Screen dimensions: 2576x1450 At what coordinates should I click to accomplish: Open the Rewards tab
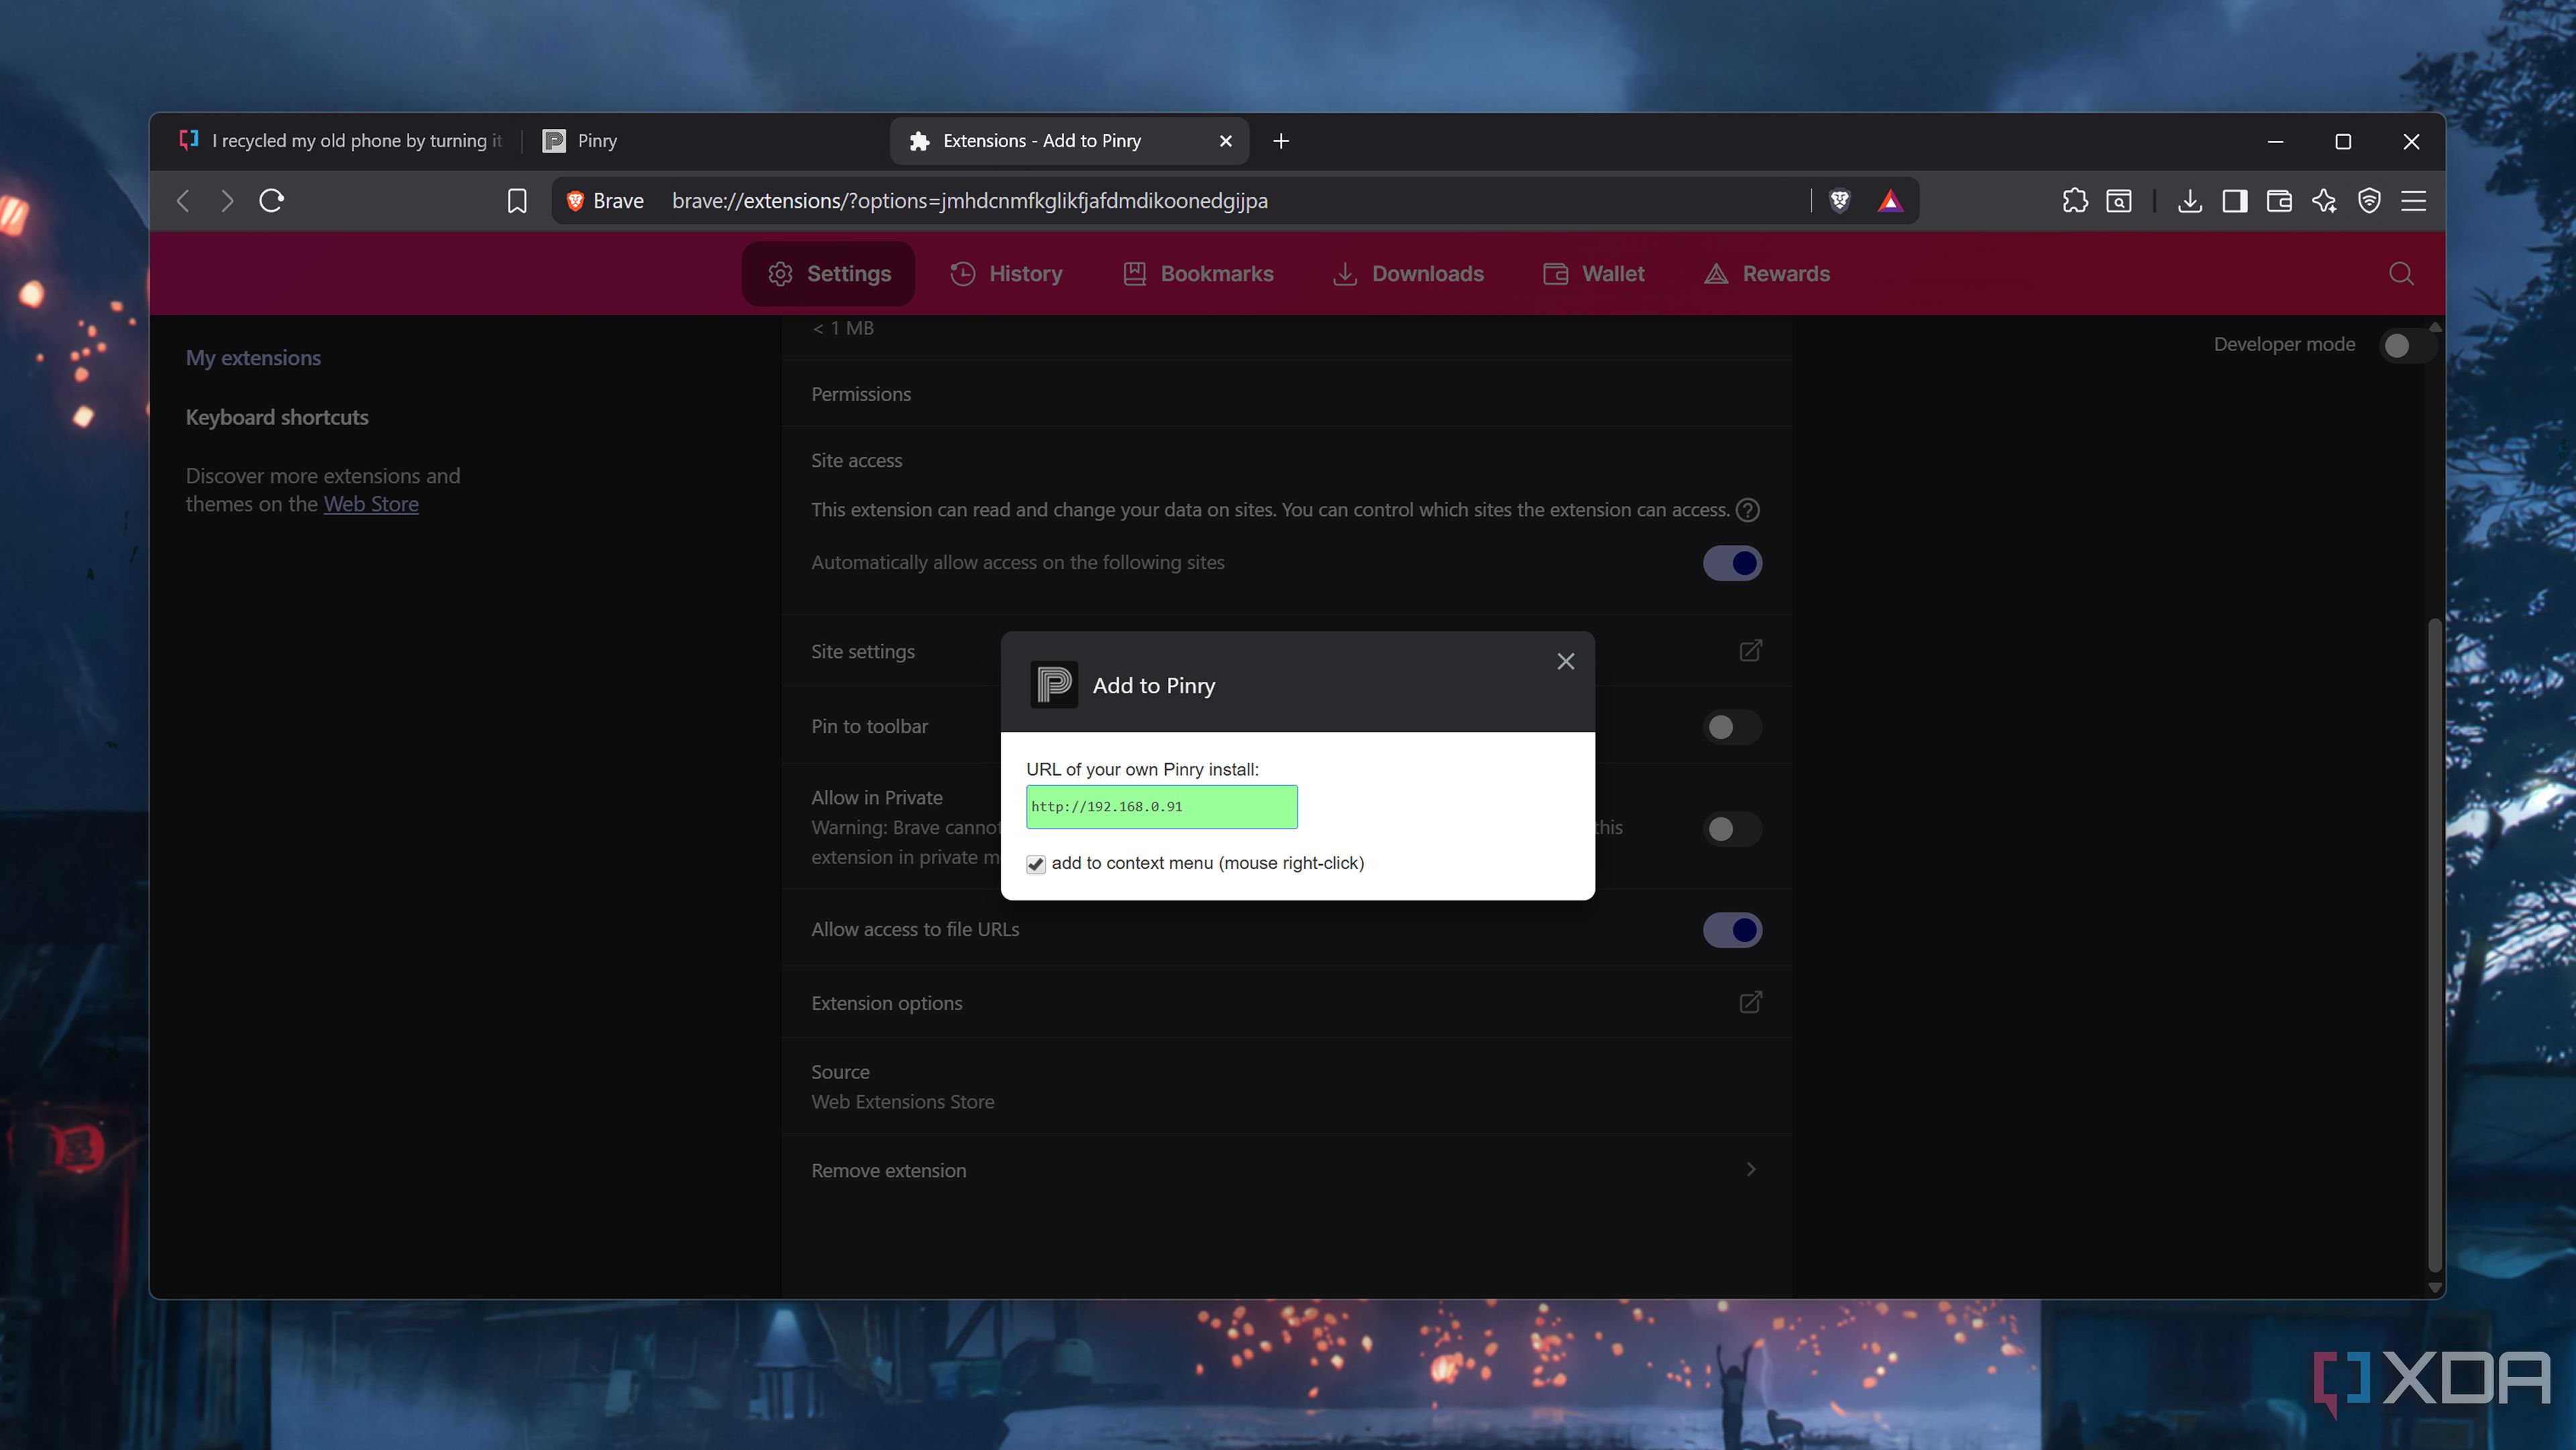[x=1767, y=274]
